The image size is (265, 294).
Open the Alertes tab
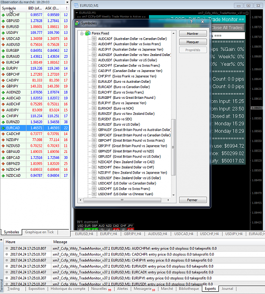pos(123,289)
